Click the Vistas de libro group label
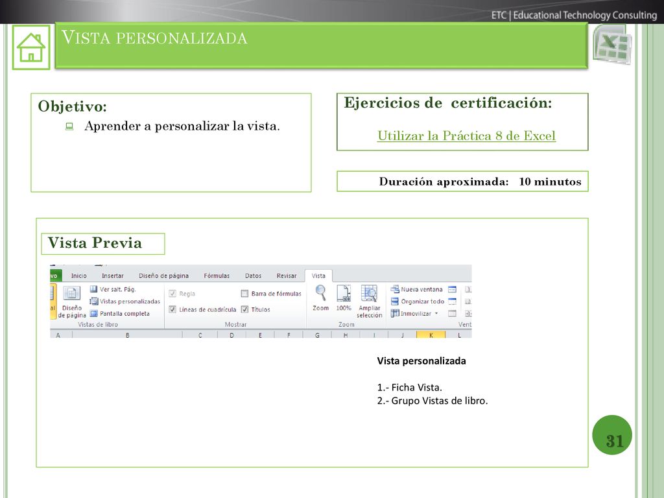Image resolution: width=664 pixels, height=498 pixels. click(98, 324)
